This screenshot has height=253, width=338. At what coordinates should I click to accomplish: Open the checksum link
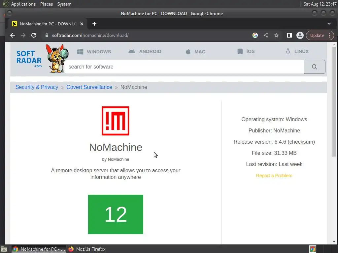coord(301,142)
